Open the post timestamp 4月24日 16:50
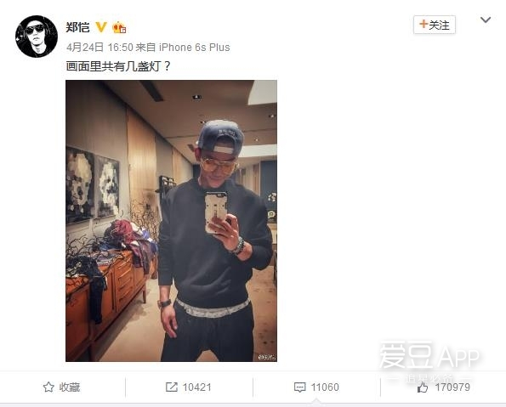Viewport: 506px width, 407px height. (x=99, y=48)
